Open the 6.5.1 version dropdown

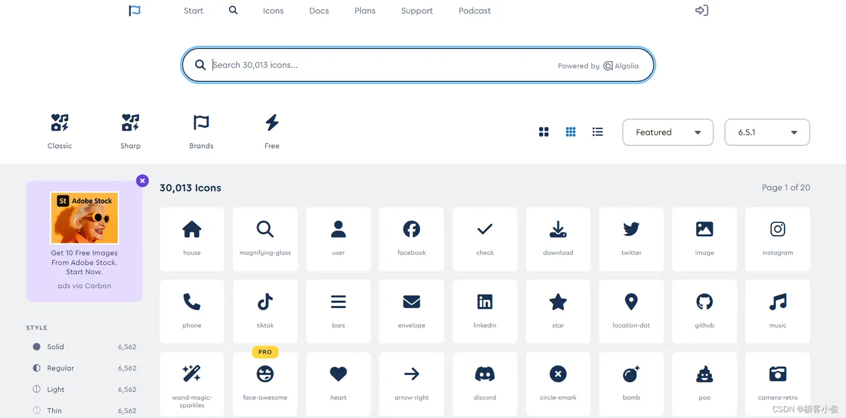(x=767, y=132)
